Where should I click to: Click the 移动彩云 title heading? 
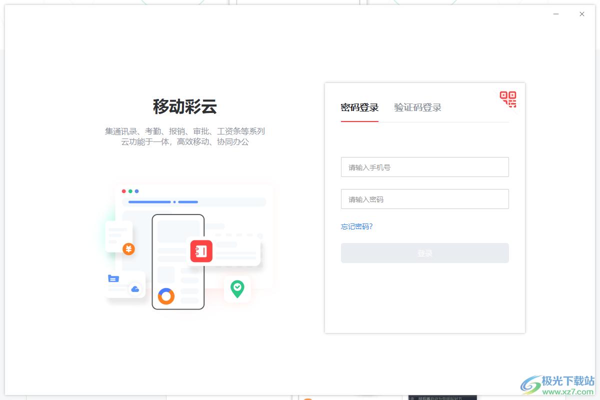coord(184,106)
